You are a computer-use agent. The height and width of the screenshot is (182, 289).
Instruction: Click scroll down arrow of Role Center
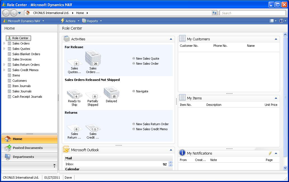[285, 168]
